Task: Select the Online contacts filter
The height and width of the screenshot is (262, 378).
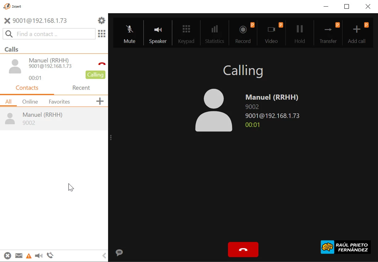Action: point(30,102)
